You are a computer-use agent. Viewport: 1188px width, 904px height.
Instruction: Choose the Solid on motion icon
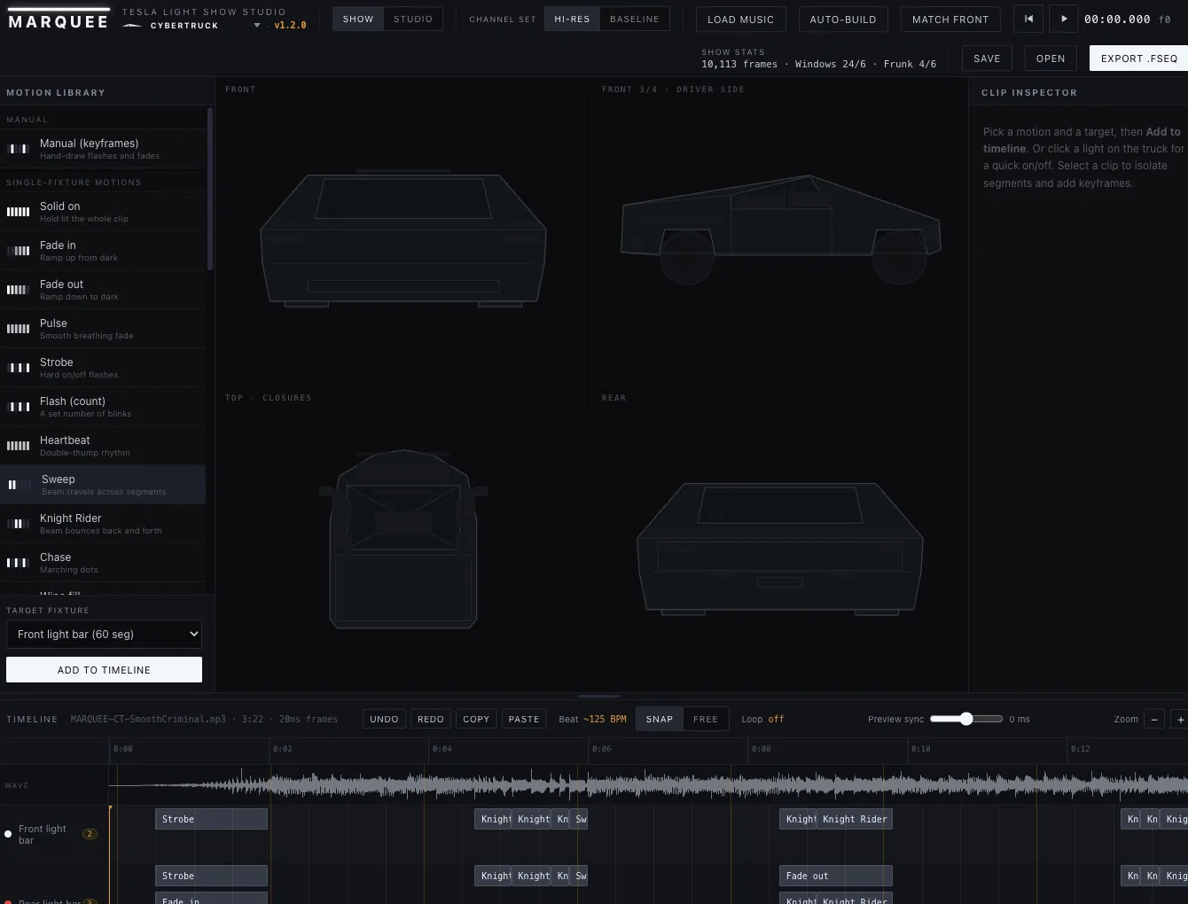click(x=18, y=212)
